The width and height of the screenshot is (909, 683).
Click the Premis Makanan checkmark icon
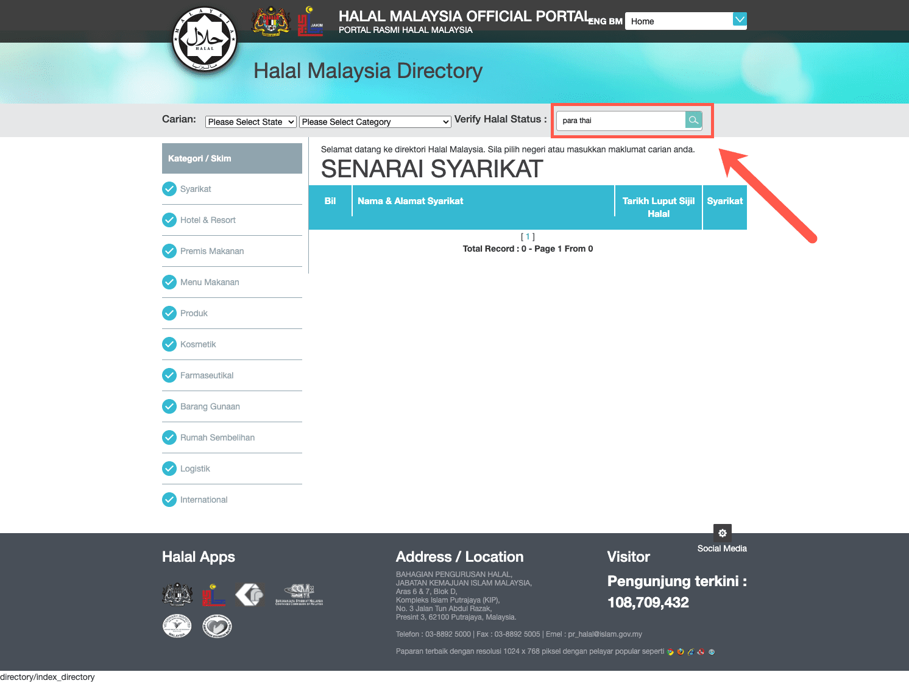[169, 251]
